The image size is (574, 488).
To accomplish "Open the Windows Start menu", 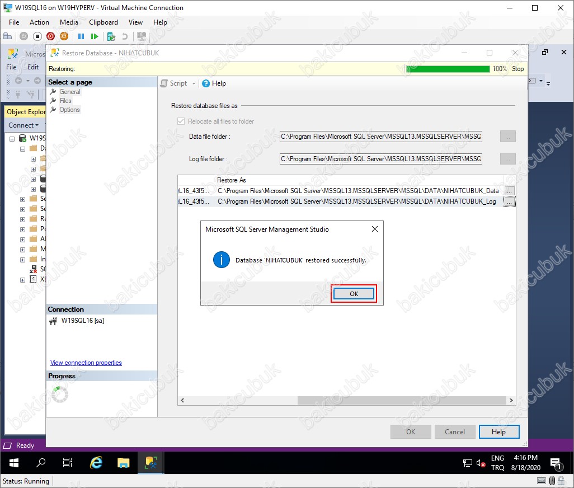I will [14, 463].
